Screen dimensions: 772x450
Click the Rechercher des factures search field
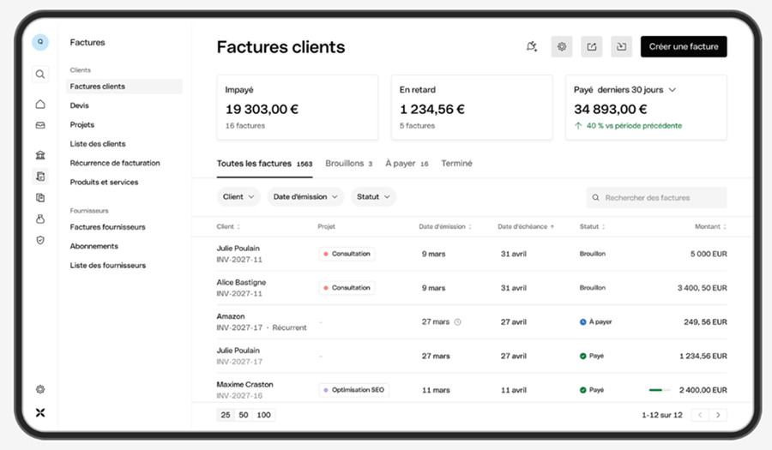pyautogui.click(x=656, y=198)
